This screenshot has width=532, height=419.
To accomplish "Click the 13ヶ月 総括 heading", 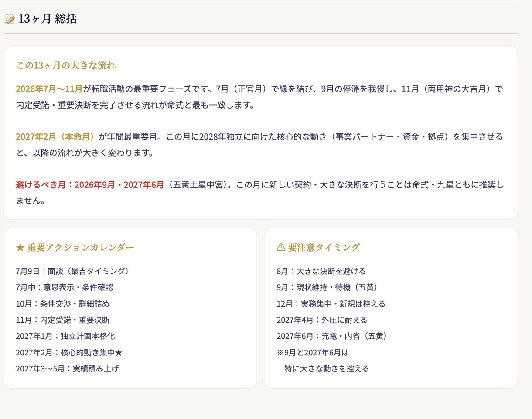I will [x=48, y=19].
